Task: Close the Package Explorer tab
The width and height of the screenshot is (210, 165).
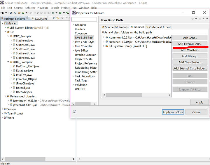Action: pyautogui.click(x=27, y=18)
